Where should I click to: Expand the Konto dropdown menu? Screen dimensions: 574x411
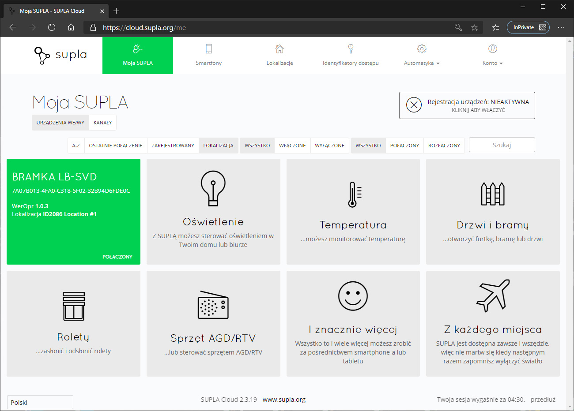493,63
